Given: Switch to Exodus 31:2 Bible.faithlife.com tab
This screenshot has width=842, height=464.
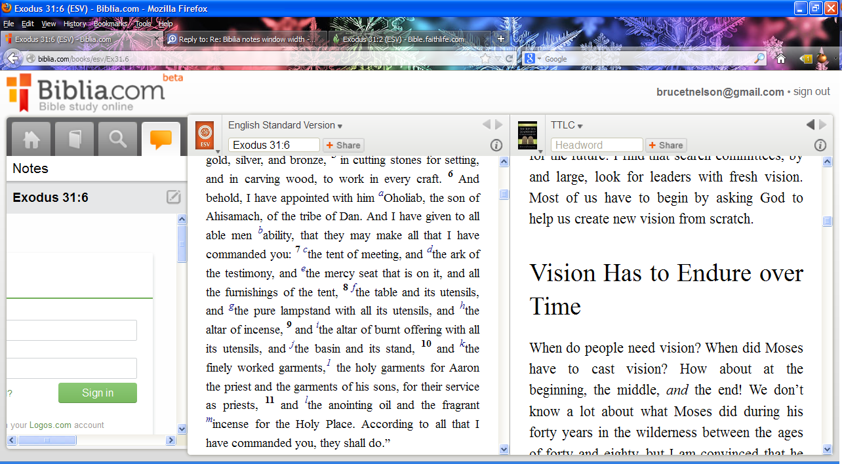Looking at the screenshot, I should tap(409, 39).
